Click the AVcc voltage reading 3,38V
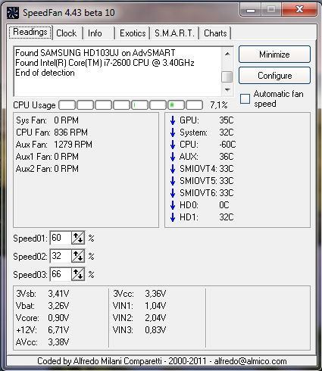The image size is (322, 371). click(58, 342)
